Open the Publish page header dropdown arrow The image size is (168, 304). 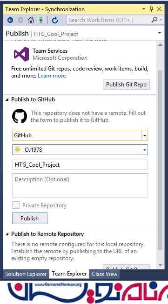[160, 33]
